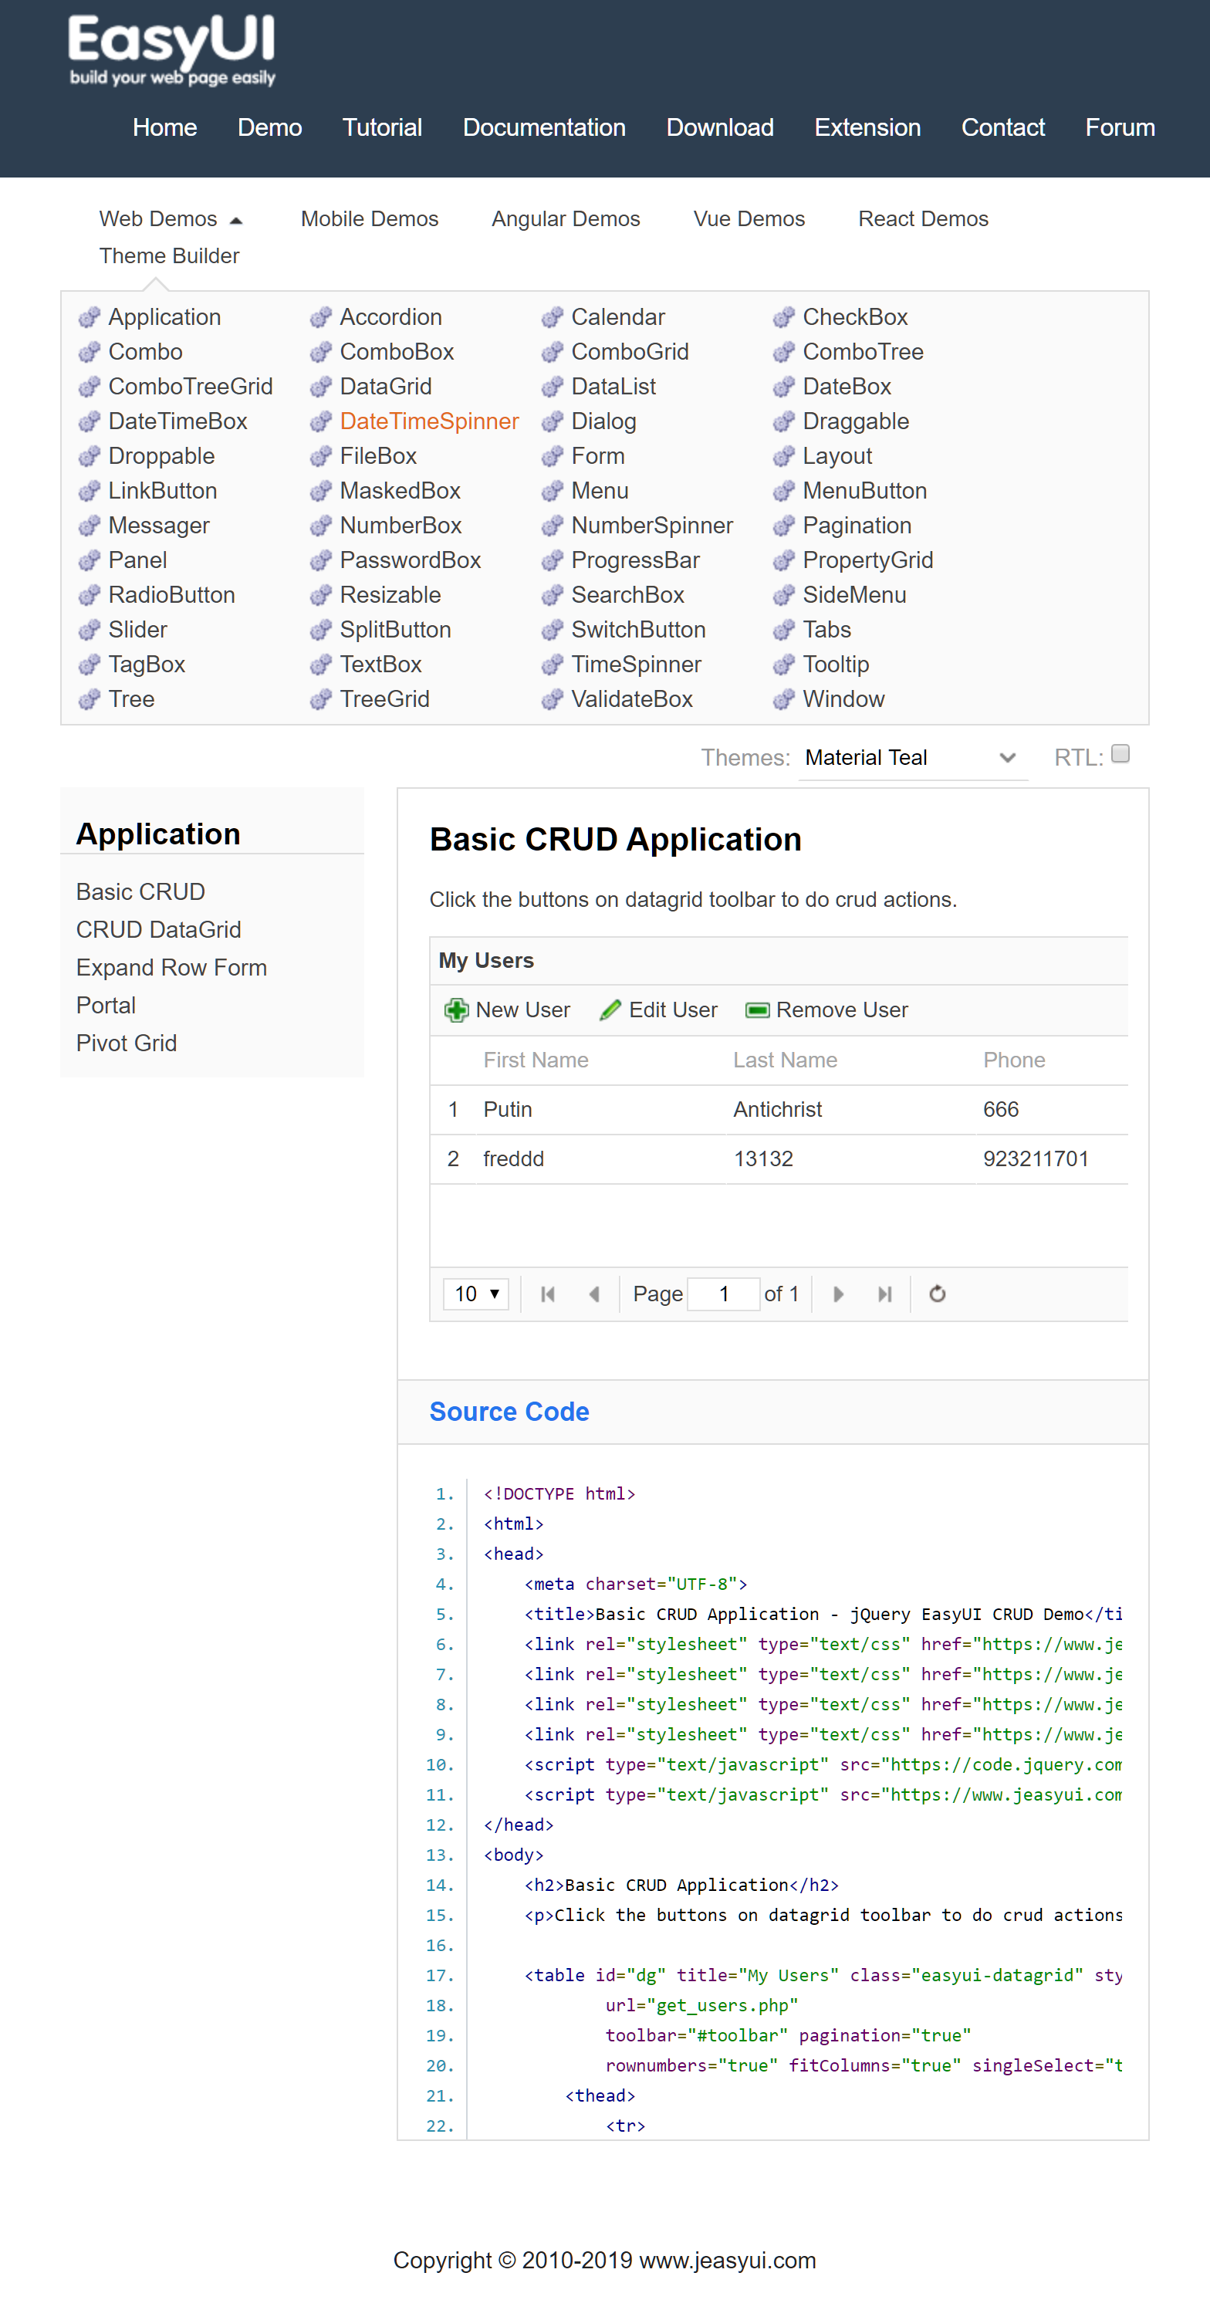
Task: Click the gear icon beside Dialog
Action: click(552, 421)
